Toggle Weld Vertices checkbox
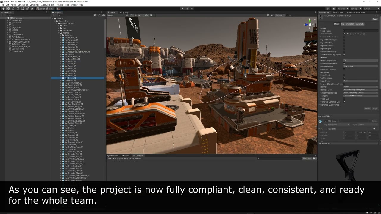The width and height of the screenshot is (381, 214). [x=344, y=78]
